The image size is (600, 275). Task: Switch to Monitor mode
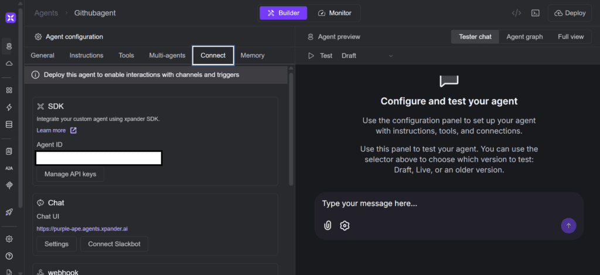click(335, 13)
